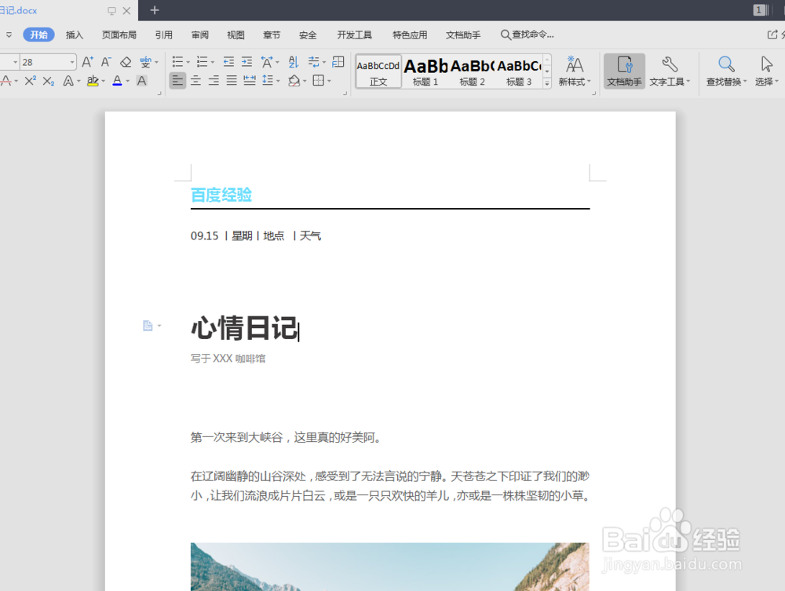The image size is (785, 591).
Task: Click the yellow highlight color swatch
Action: click(x=93, y=85)
